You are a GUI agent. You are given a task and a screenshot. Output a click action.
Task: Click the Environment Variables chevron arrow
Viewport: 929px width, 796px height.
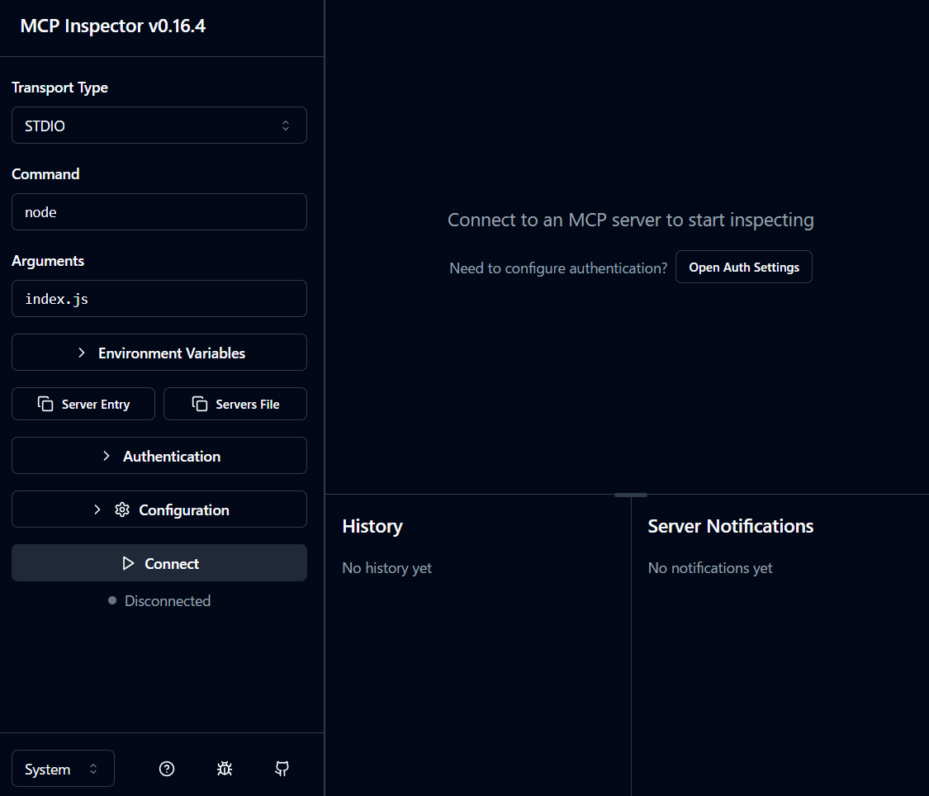point(82,353)
